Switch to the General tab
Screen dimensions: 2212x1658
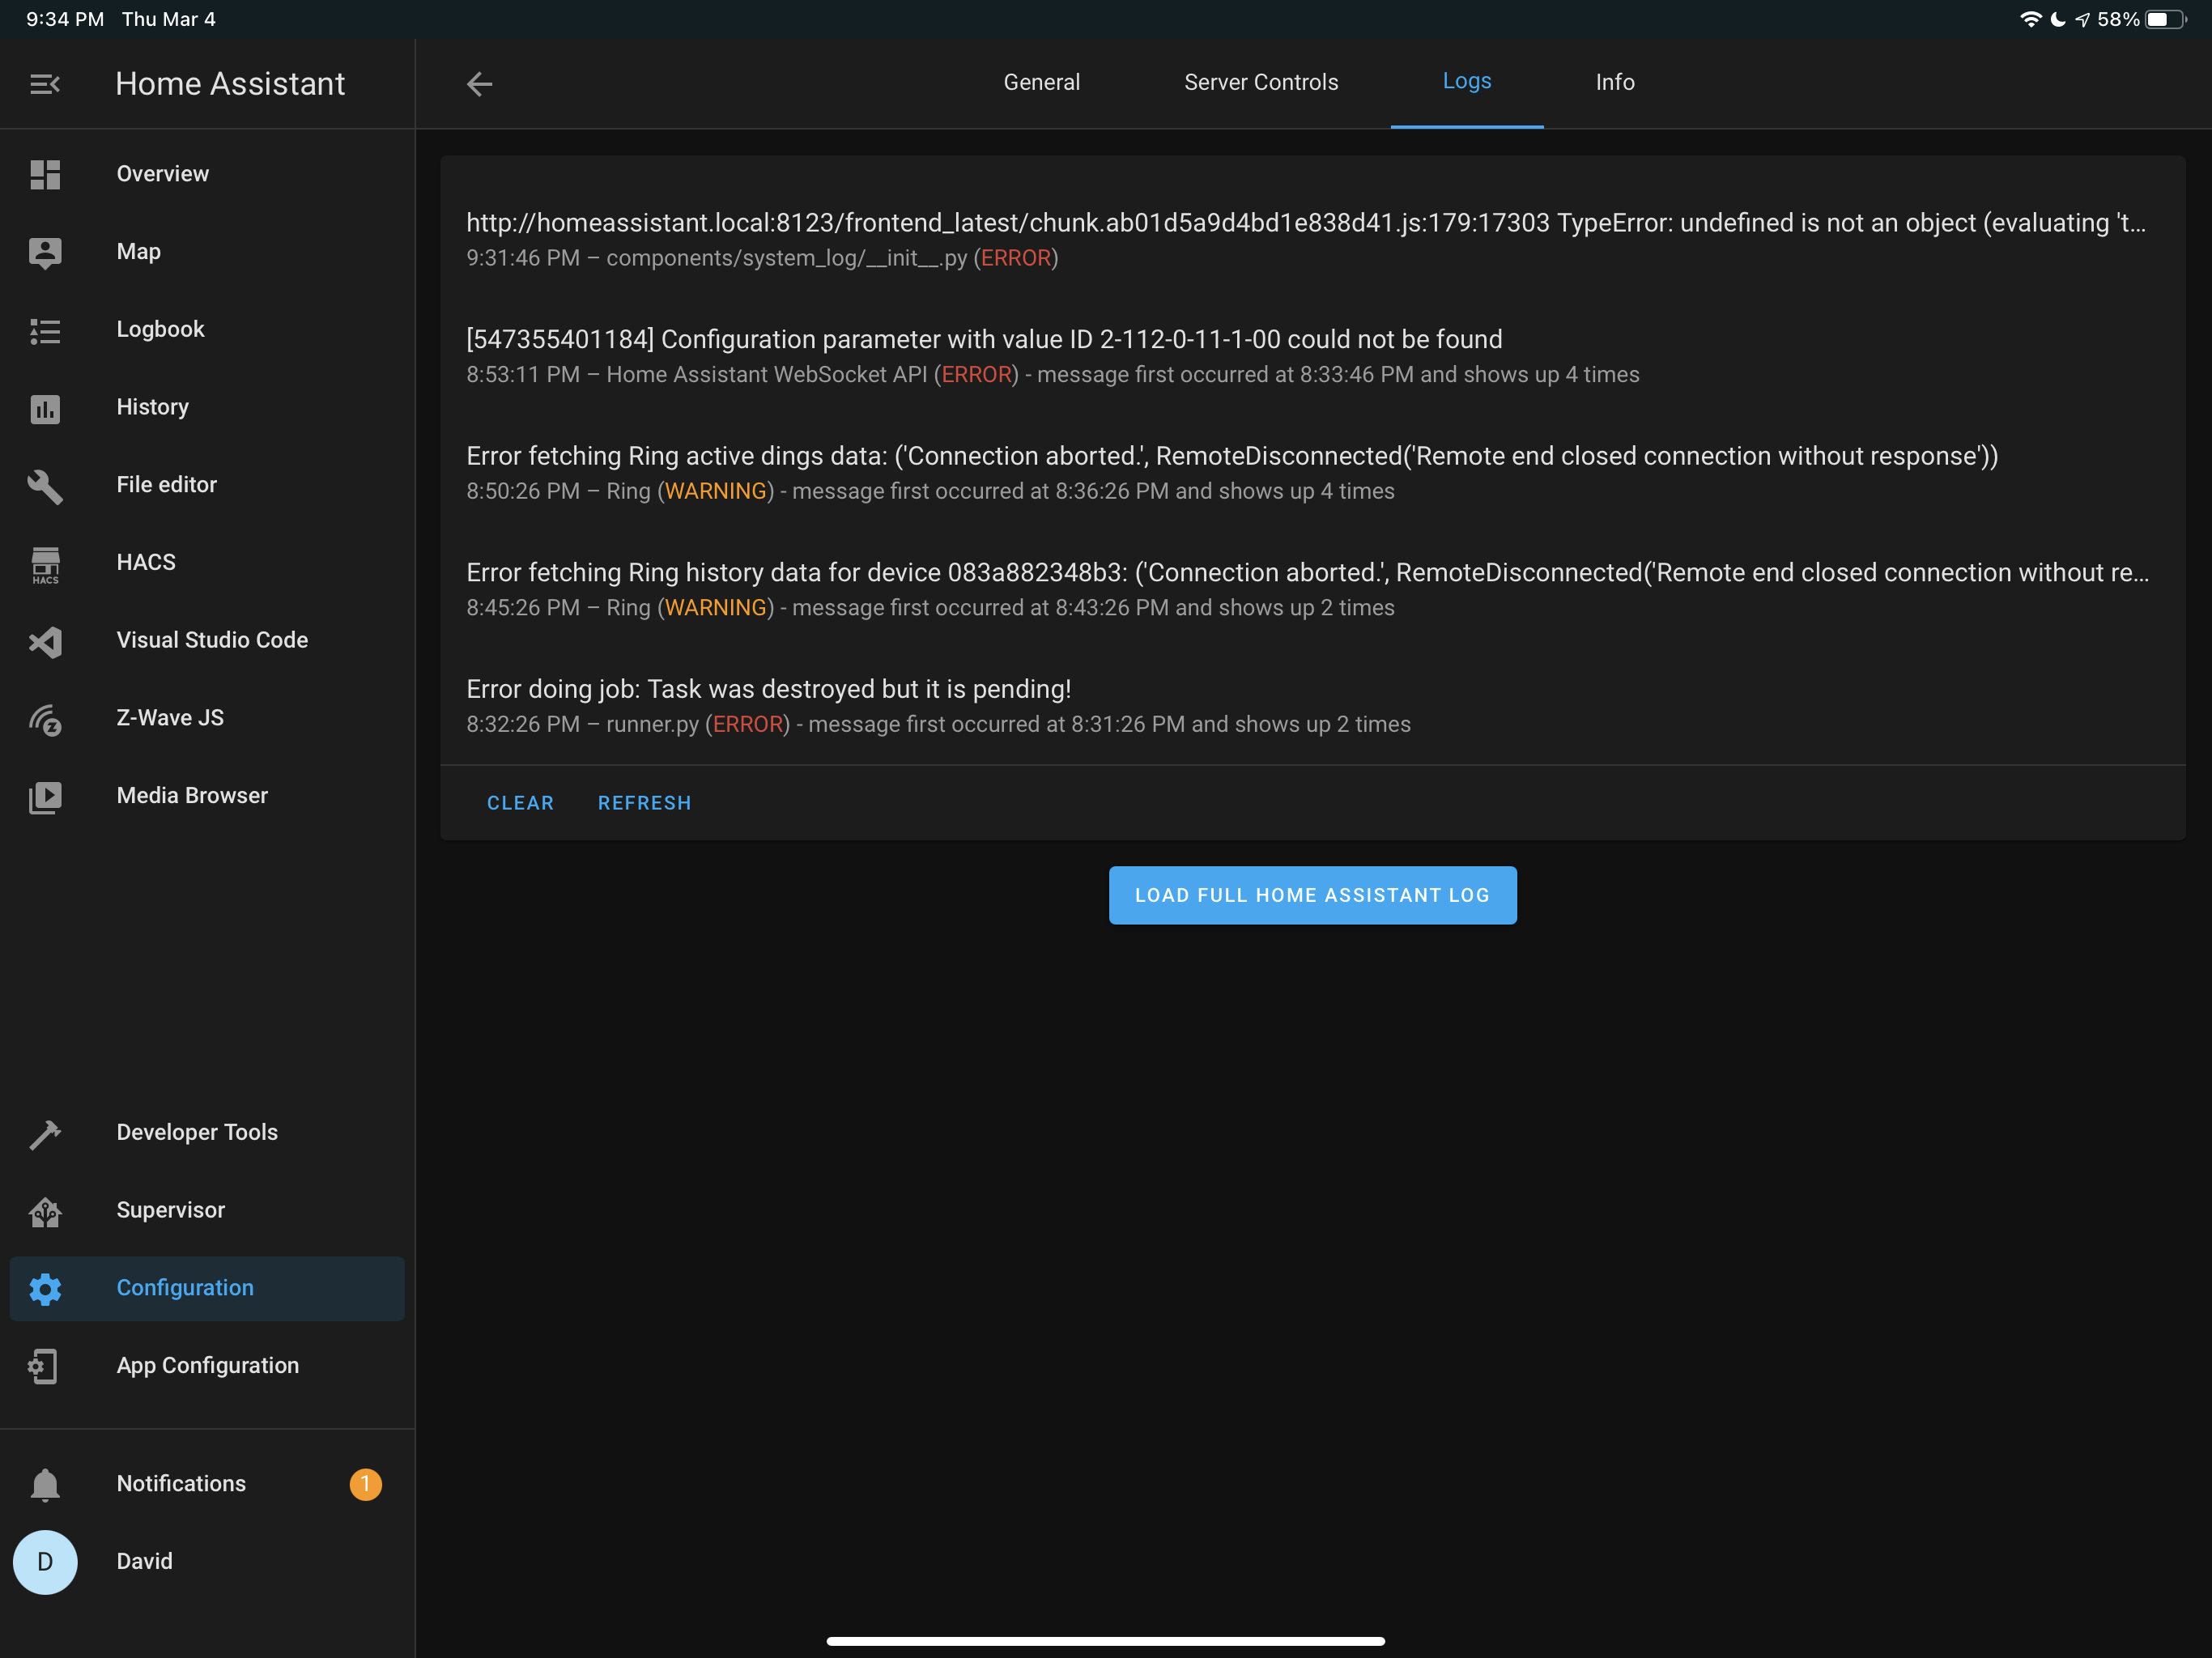click(x=1041, y=82)
